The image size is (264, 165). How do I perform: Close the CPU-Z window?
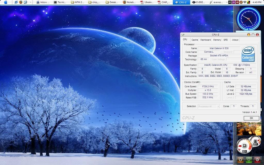tap(257, 35)
